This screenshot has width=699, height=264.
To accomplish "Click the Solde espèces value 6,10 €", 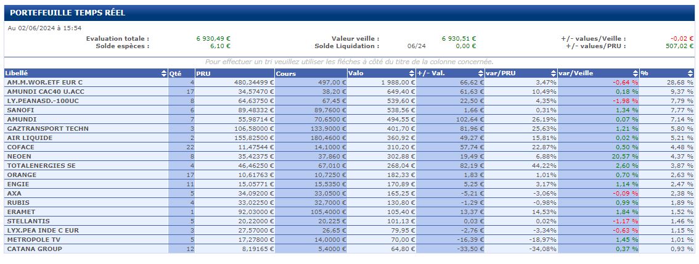I will tap(220, 46).
